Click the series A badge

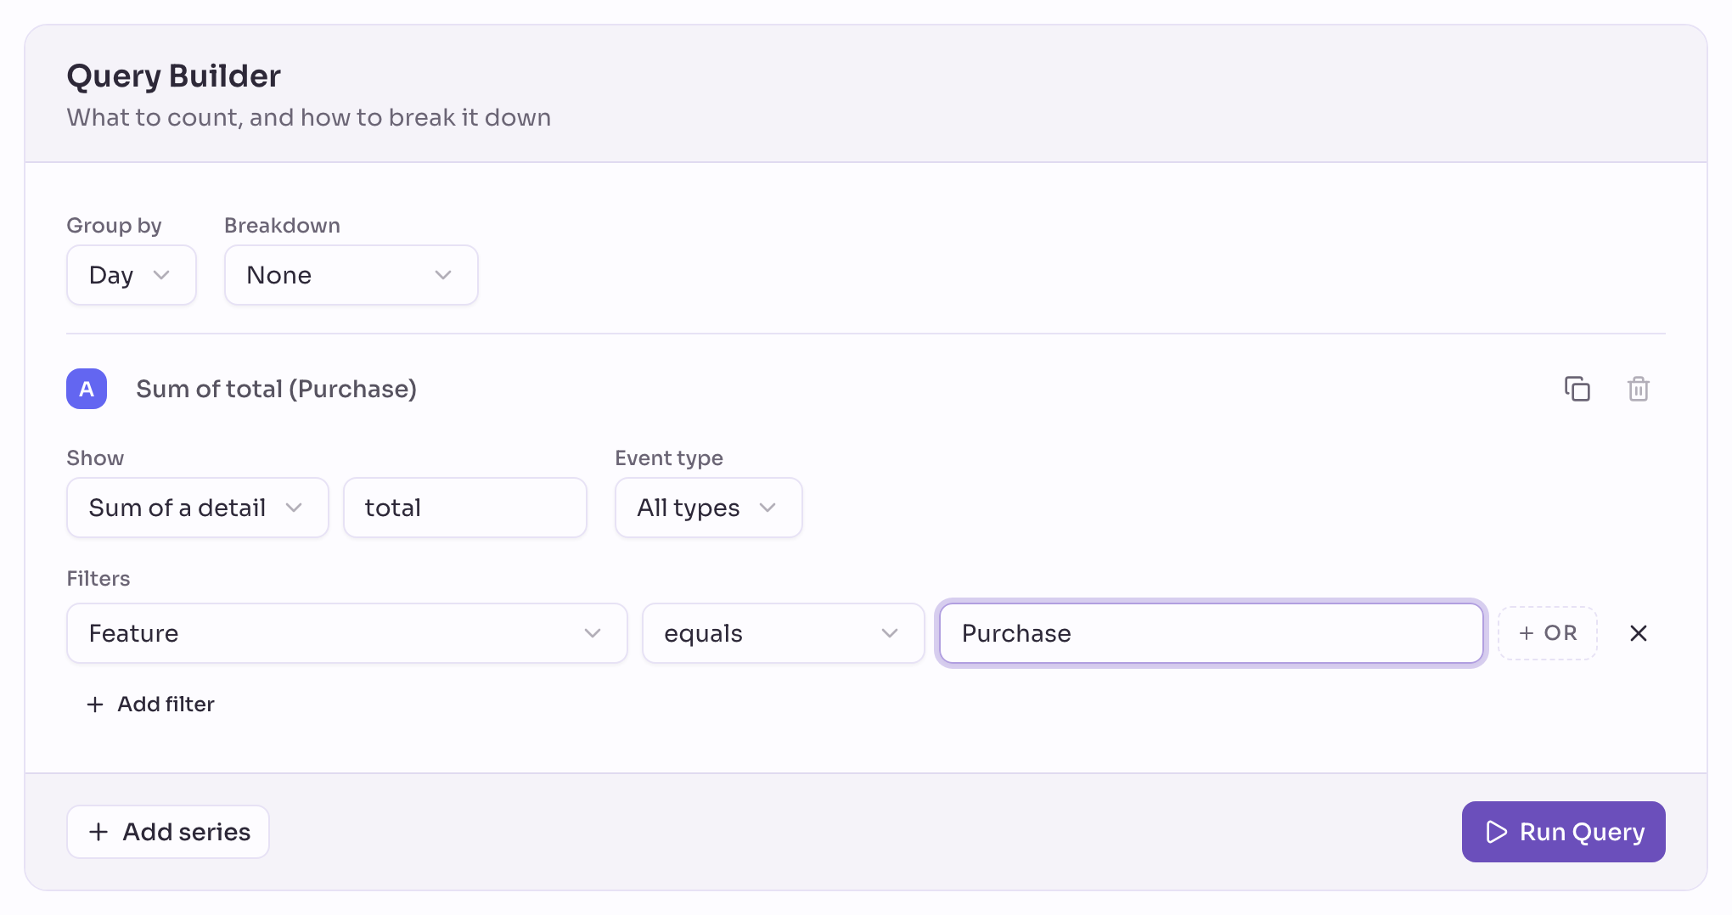point(87,389)
